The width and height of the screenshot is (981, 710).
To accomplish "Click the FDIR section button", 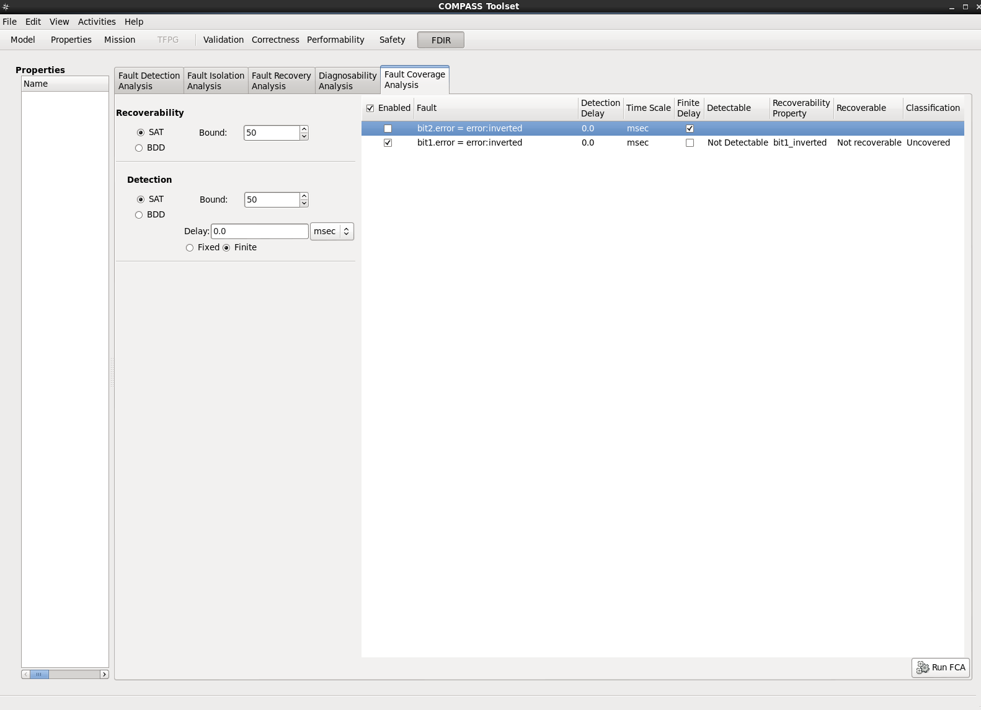I will (x=441, y=40).
